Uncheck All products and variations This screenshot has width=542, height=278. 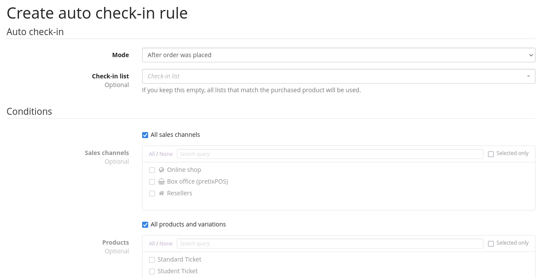[x=145, y=225]
